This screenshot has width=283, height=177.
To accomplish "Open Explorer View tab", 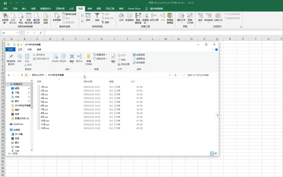I will click(x=39, y=50).
